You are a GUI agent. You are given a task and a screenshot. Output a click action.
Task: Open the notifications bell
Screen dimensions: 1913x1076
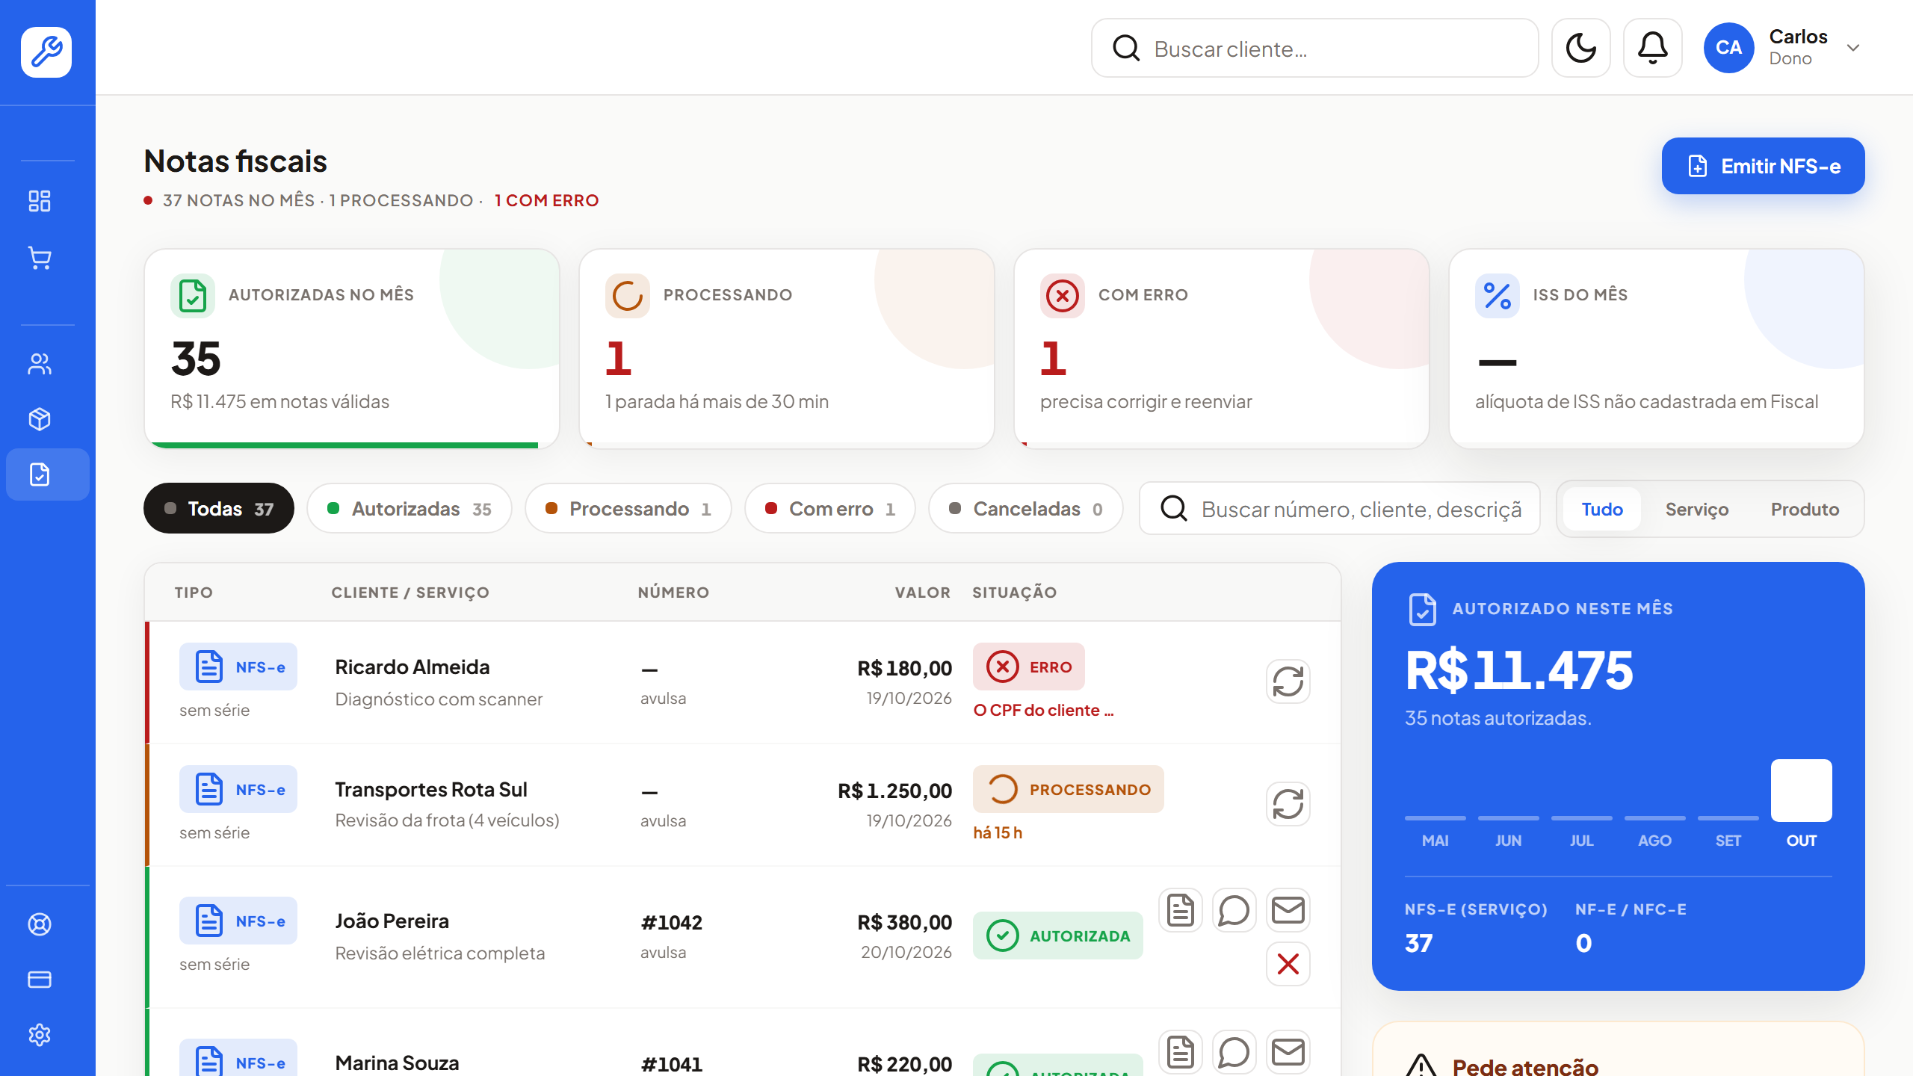pyautogui.click(x=1653, y=48)
